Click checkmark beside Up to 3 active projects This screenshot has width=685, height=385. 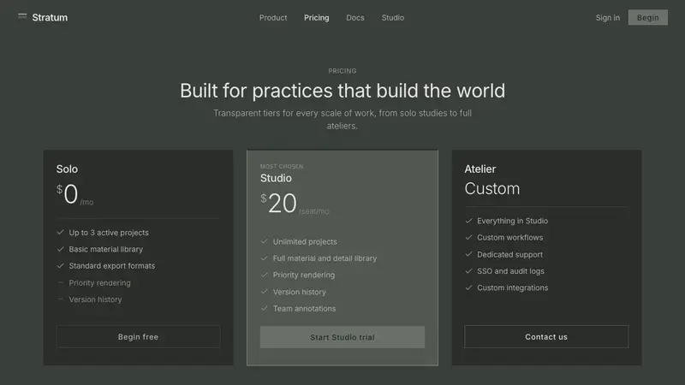tap(60, 232)
